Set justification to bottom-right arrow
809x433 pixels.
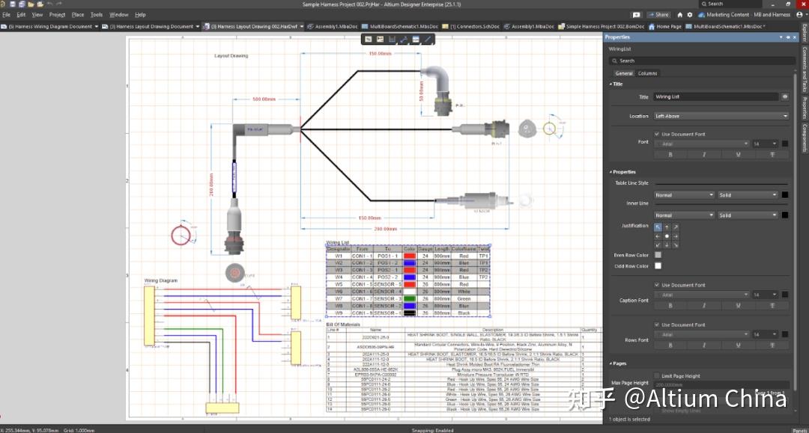coord(676,245)
